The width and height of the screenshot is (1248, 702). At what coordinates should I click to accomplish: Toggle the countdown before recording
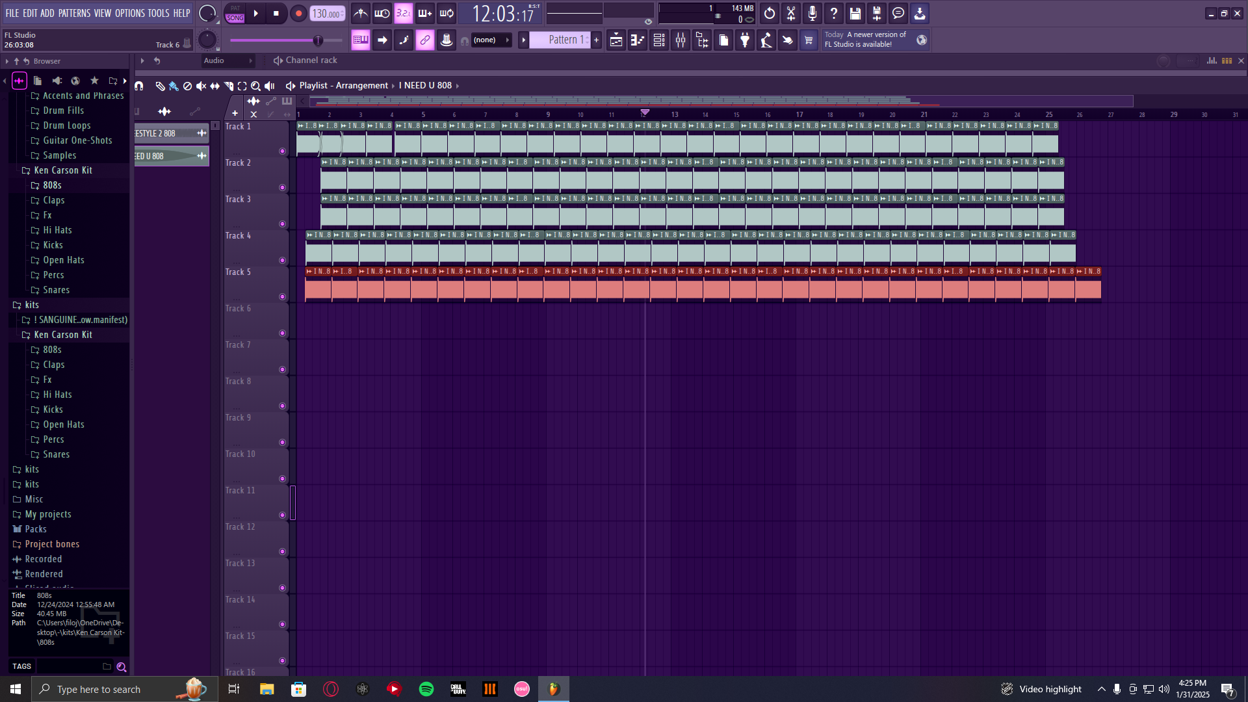coord(403,13)
